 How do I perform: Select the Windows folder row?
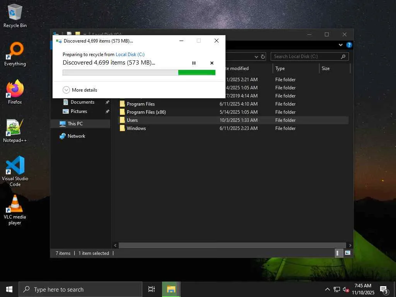(234, 128)
